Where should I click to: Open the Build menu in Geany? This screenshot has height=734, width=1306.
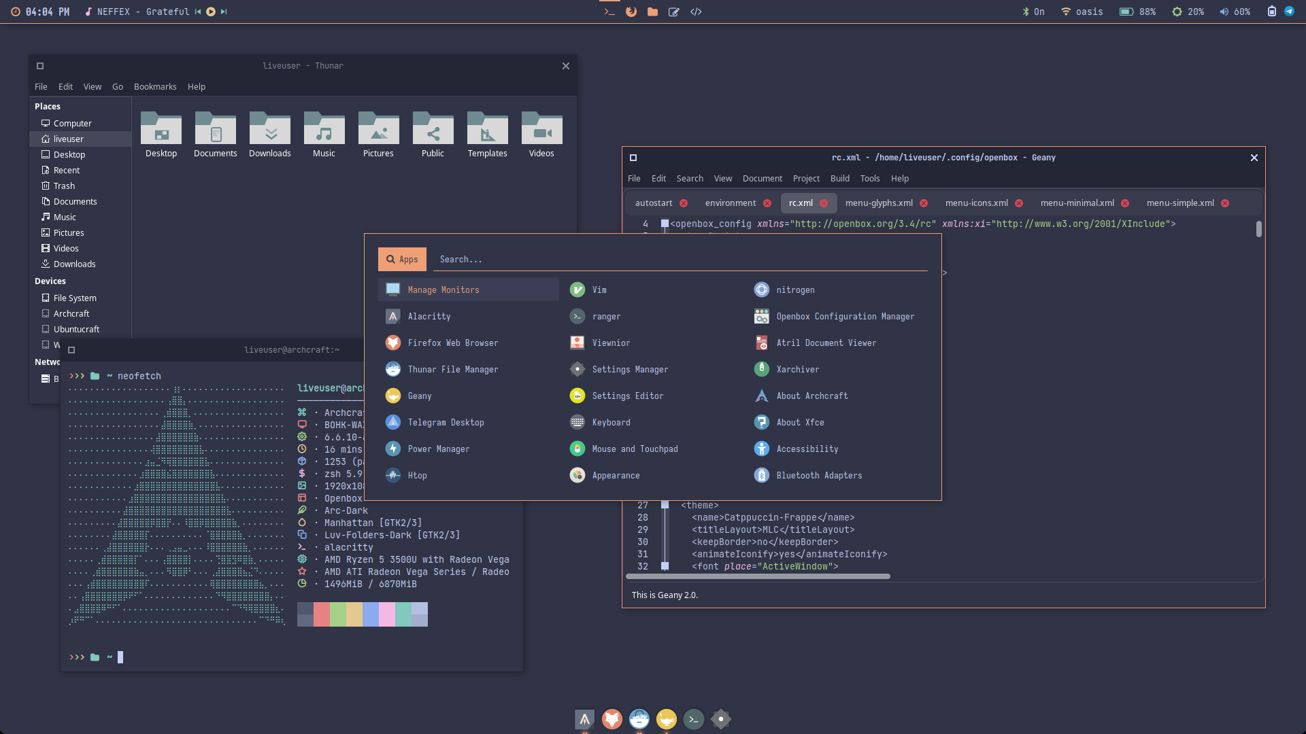(839, 179)
